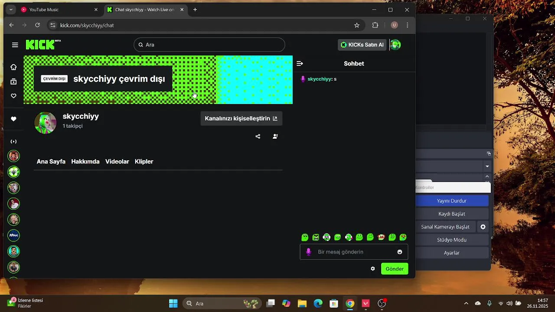Click the Bir mesaj gönderin input
This screenshot has width=555, height=312.
click(x=354, y=252)
